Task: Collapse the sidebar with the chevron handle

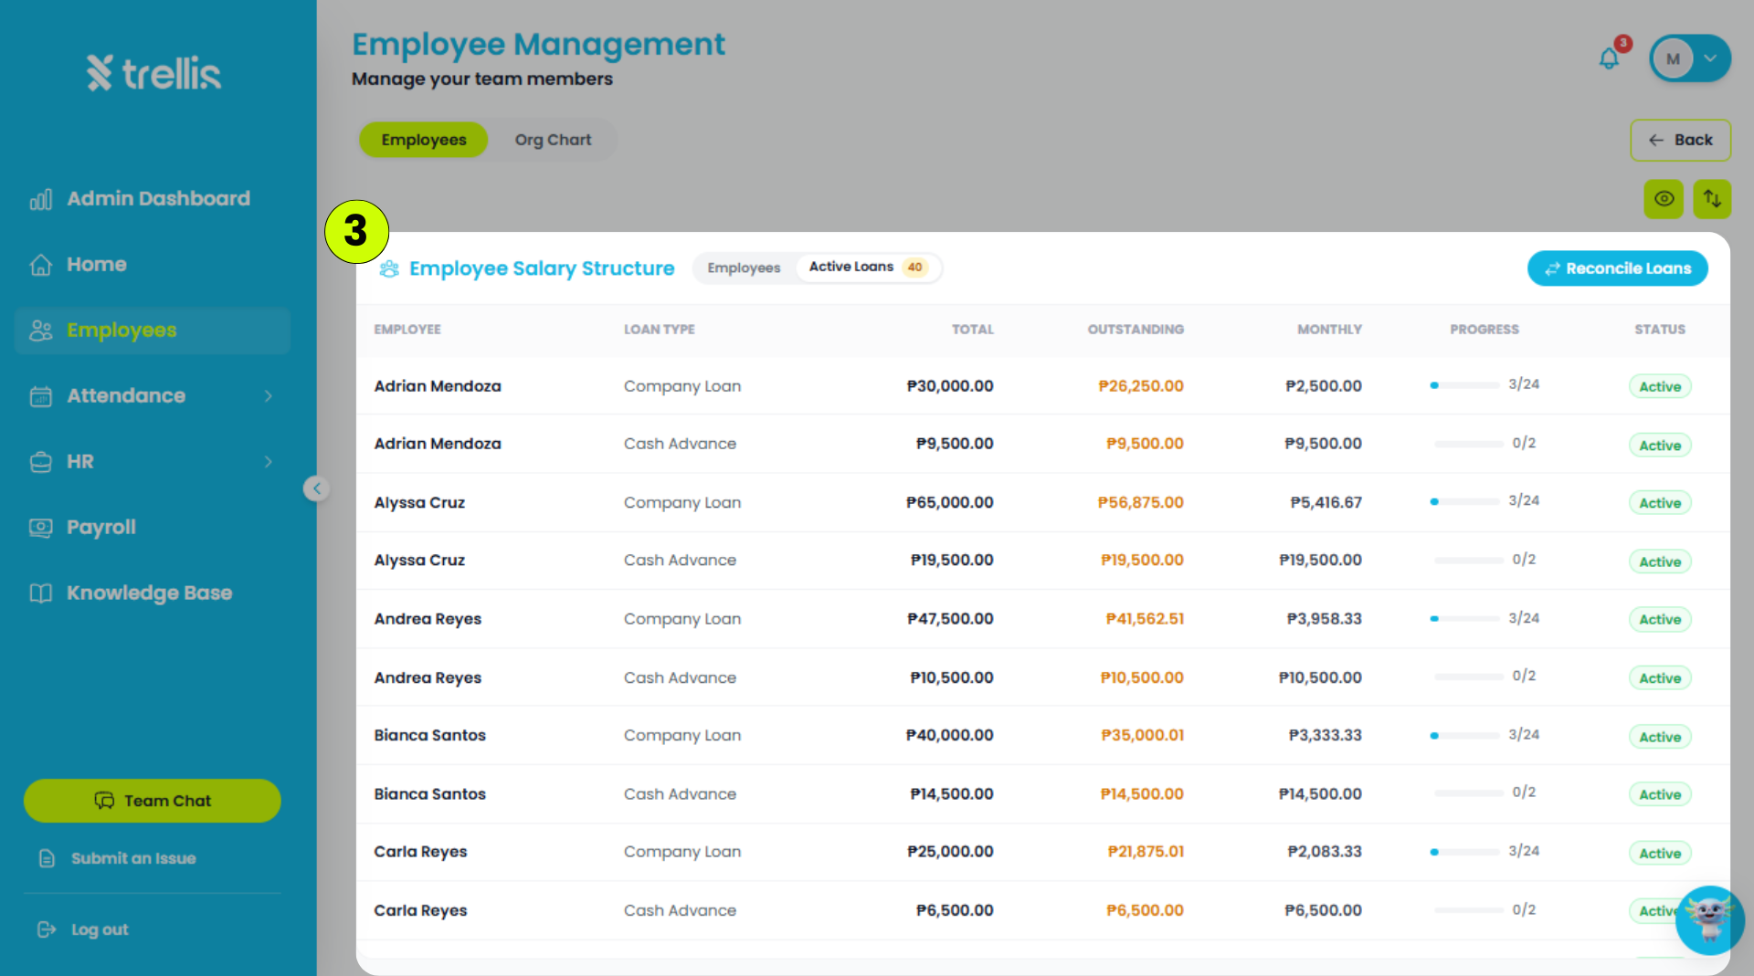Action: pyautogui.click(x=316, y=488)
